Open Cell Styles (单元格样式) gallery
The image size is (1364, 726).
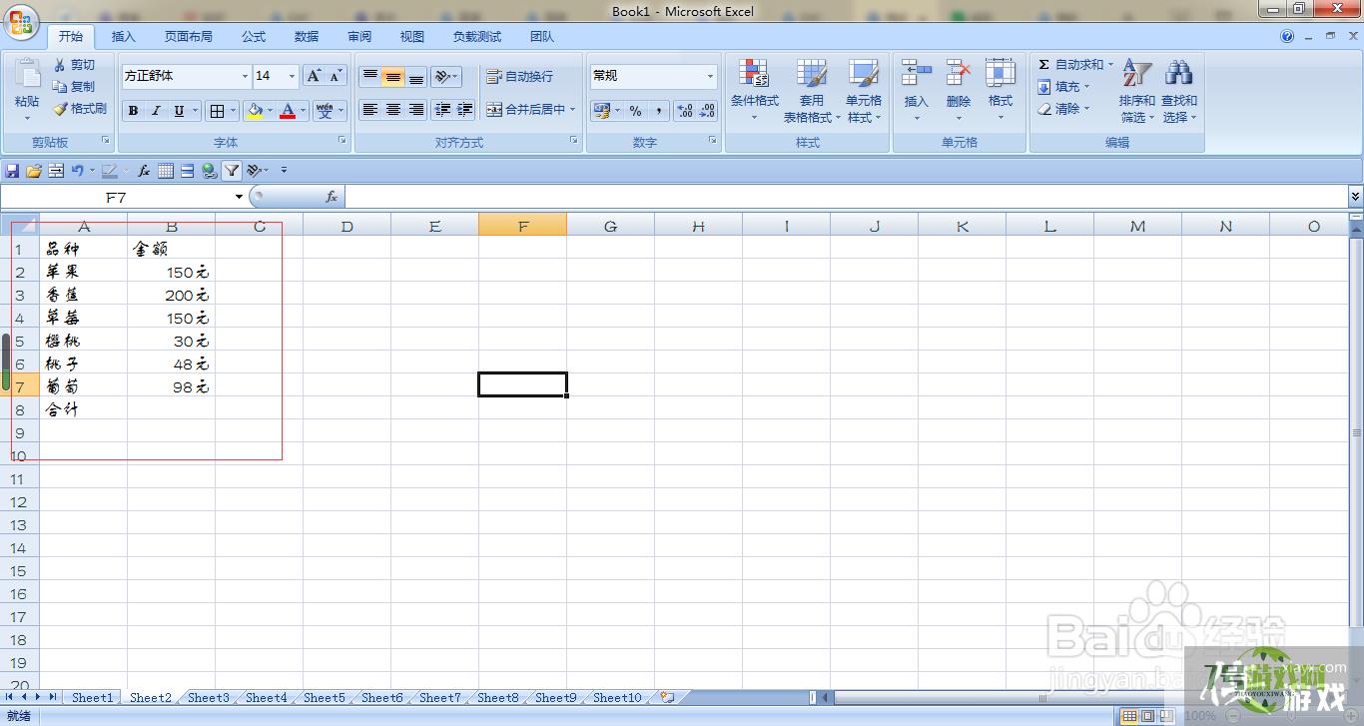point(864,90)
